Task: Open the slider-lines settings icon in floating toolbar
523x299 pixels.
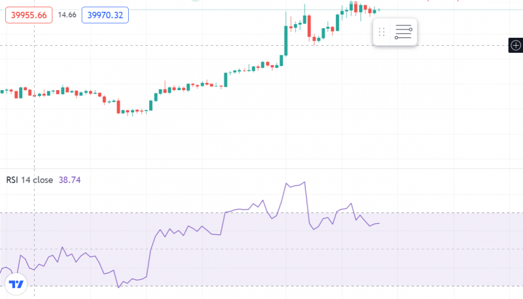Action: tap(404, 32)
